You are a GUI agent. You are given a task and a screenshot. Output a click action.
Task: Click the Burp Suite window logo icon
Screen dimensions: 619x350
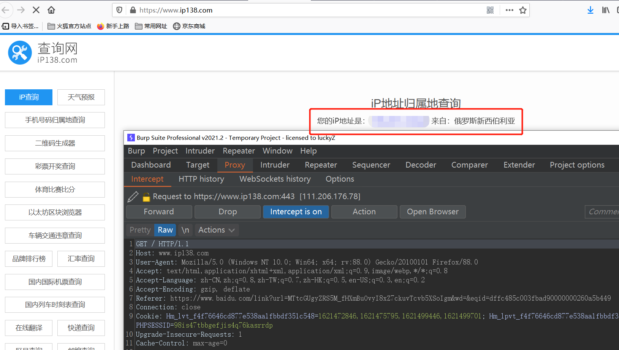tap(131, 138)
